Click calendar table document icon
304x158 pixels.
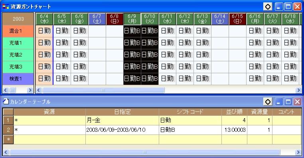pos(6,101)
